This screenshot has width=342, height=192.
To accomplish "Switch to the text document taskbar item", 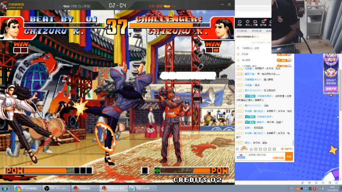I will pyautogui.click(x=142, y=188).
